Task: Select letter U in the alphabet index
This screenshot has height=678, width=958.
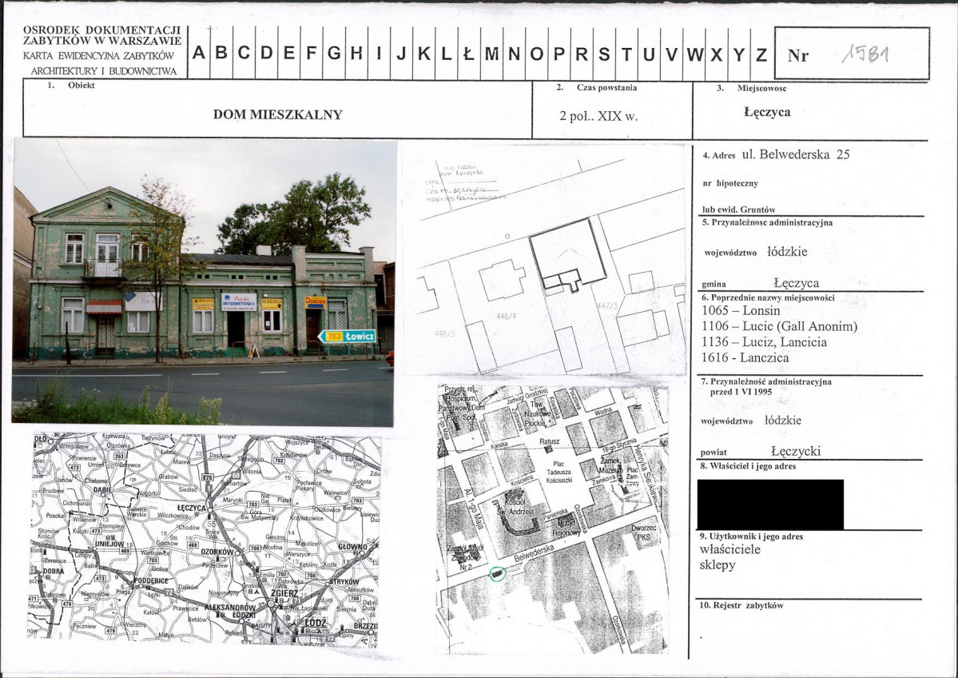Action: (x=649, y=54)
